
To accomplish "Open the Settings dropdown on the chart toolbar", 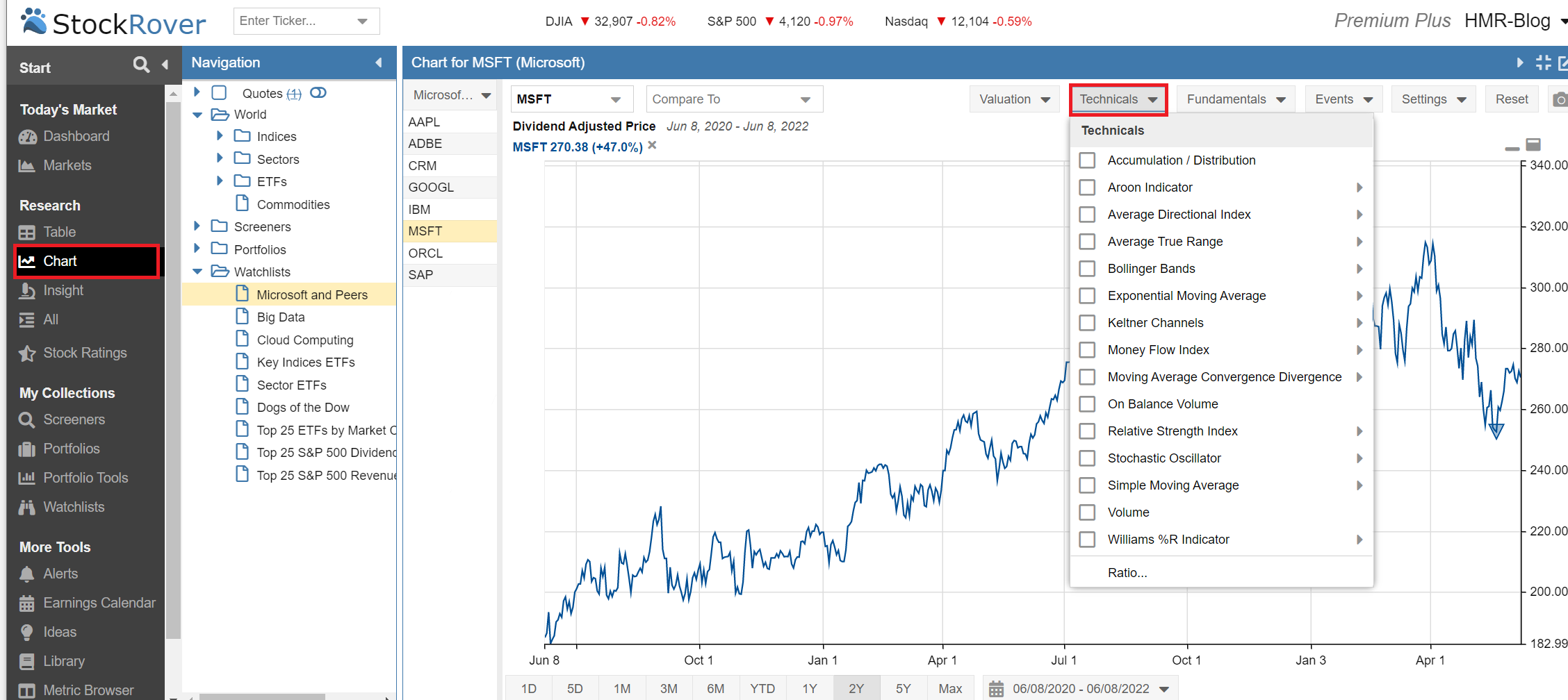I will (1433, 99).
